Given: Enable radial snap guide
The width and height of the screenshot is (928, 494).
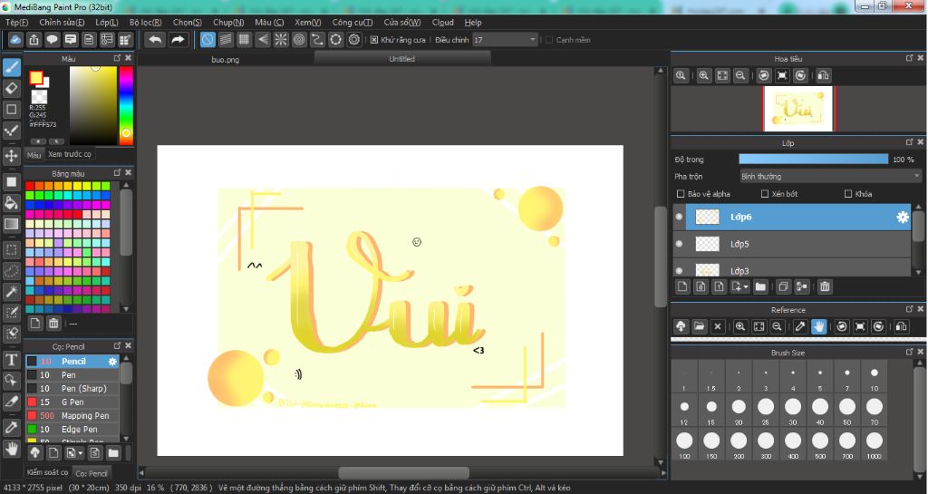Looking at the screenshot, I should pos(281,40).
